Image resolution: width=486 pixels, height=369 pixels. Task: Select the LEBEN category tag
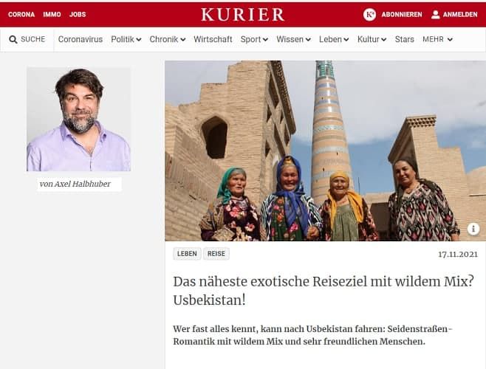187,254
